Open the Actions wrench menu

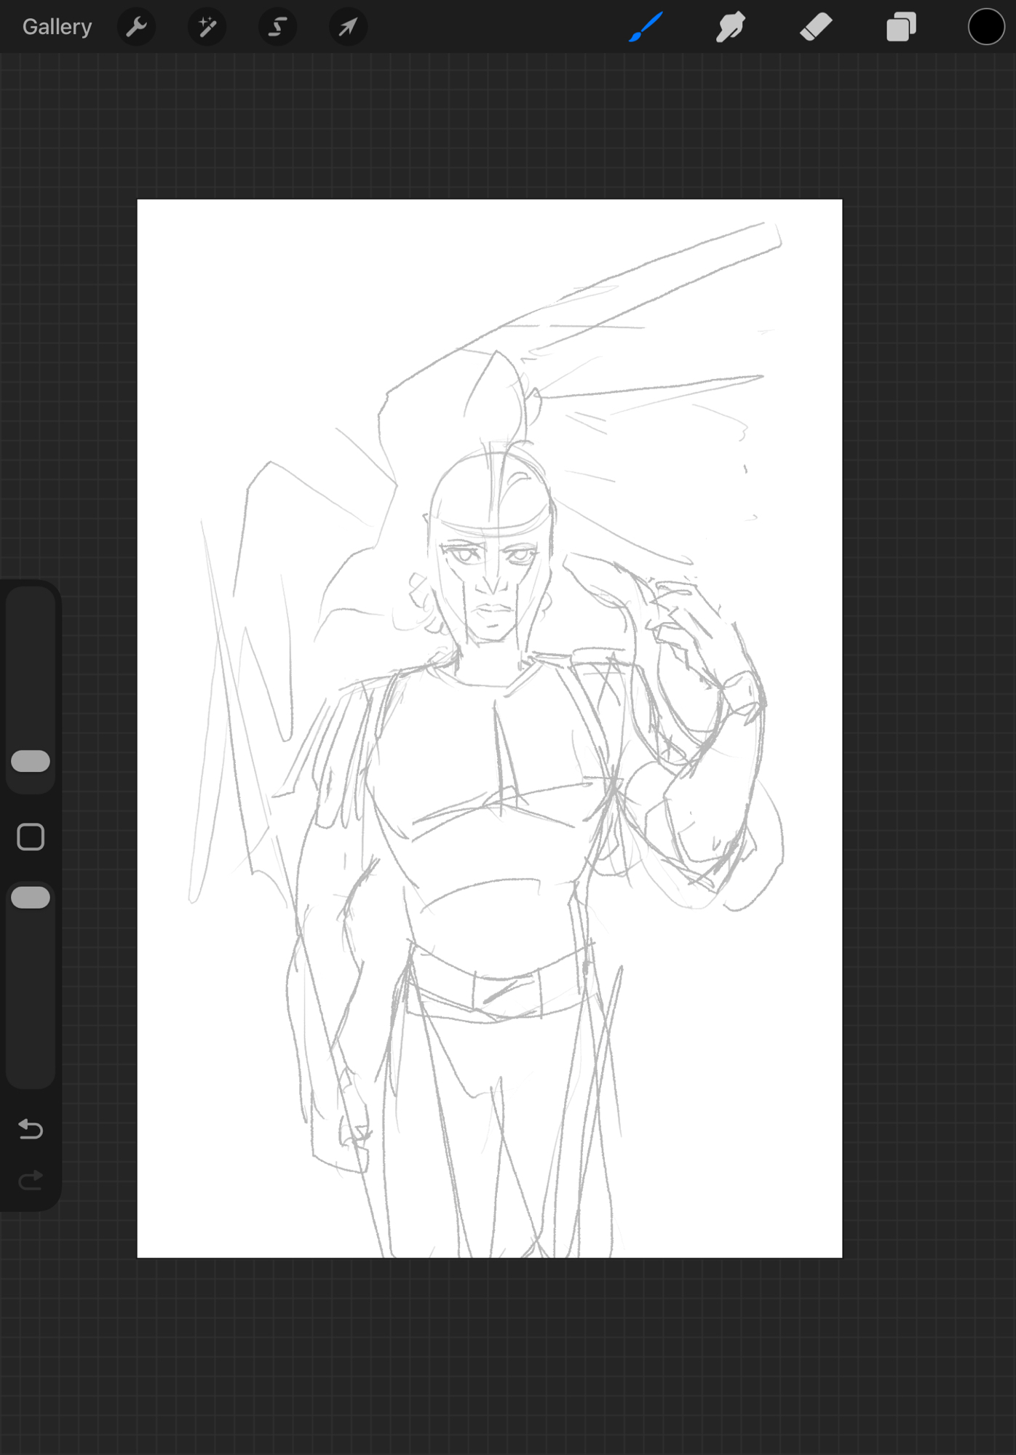pos(136,27)
